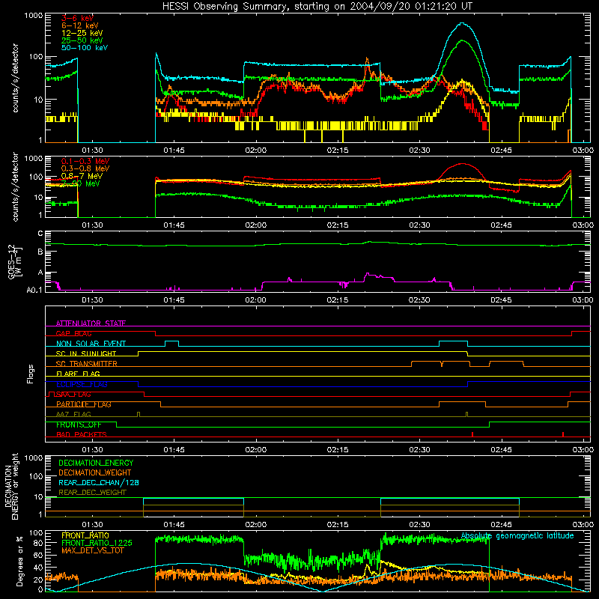Click the ATTENUATOR_STATE flag label

[91, 323]
